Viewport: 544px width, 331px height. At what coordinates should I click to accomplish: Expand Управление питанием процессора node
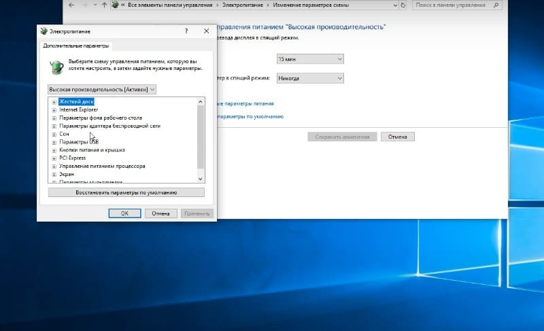coord(54,166)
